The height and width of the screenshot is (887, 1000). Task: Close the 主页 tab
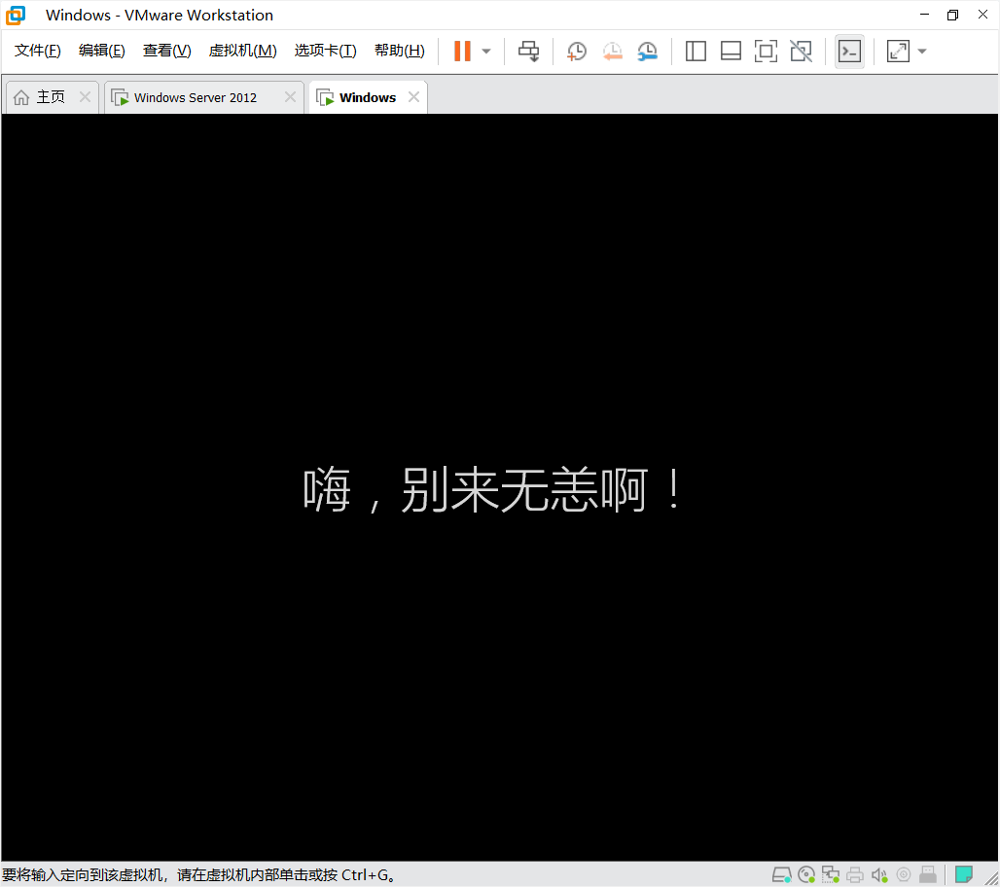pos(85,96)
